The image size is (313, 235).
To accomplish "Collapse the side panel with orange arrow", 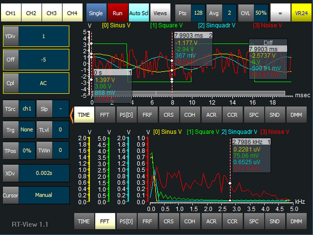I will click(71, 115).
